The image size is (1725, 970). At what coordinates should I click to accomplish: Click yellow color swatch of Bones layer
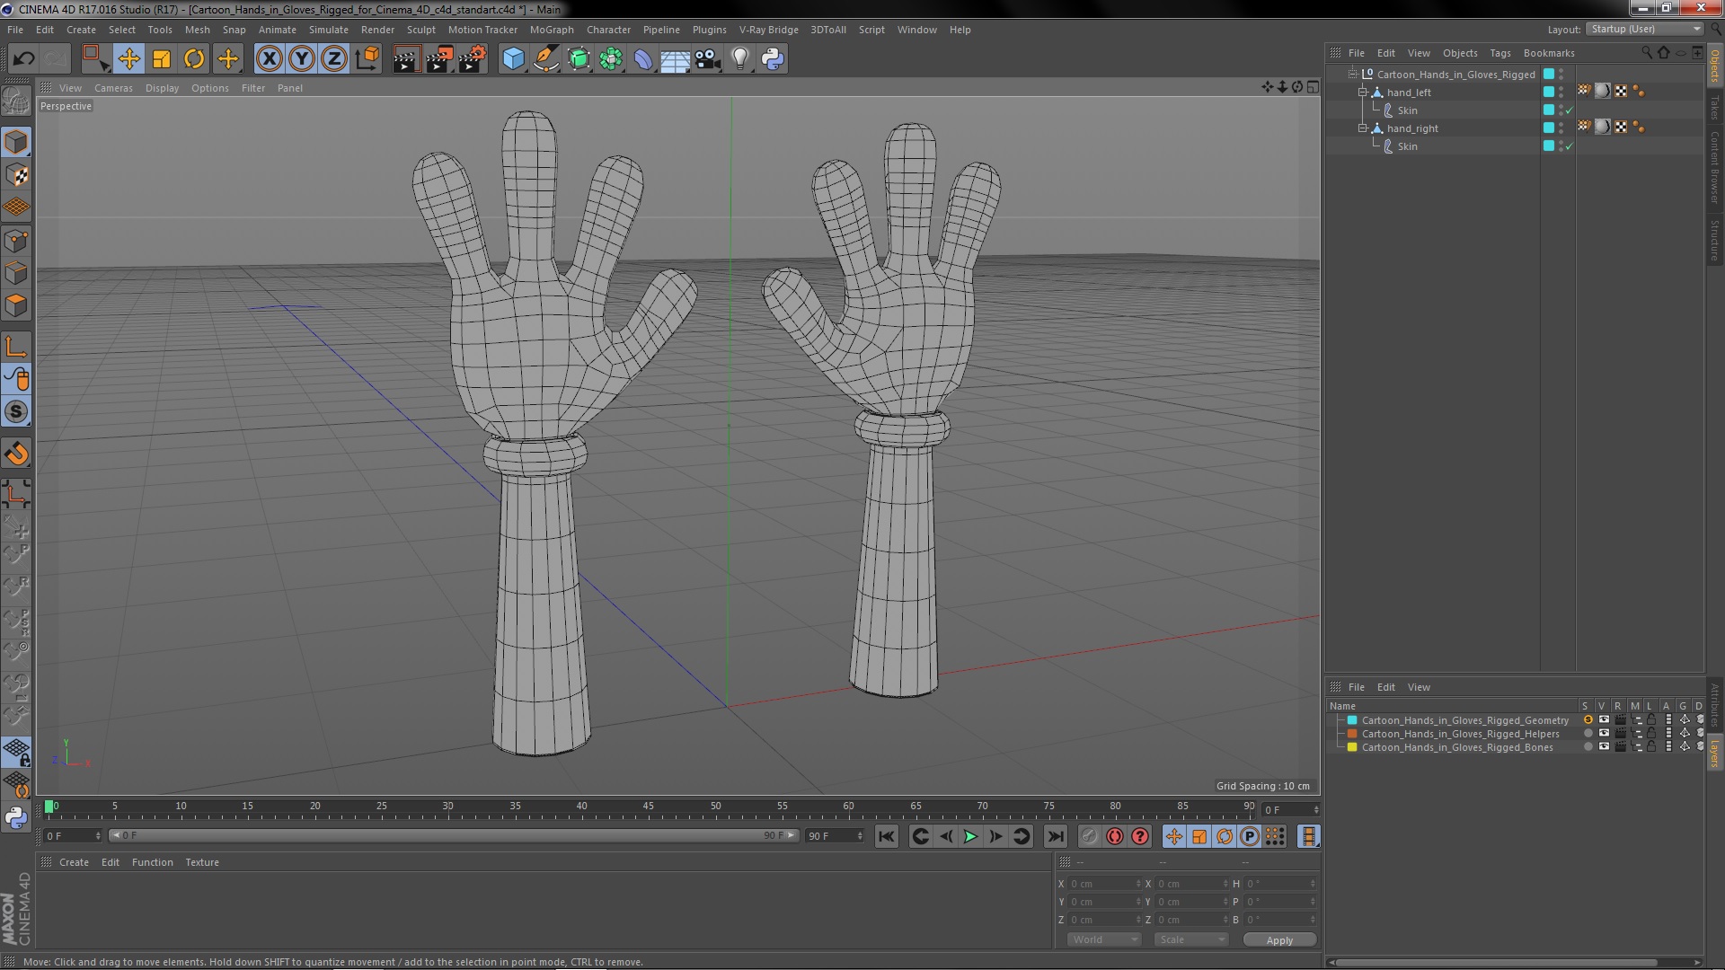1352,747
